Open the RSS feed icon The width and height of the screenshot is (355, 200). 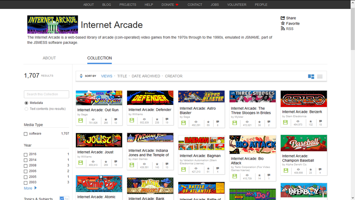pos(283,29)
